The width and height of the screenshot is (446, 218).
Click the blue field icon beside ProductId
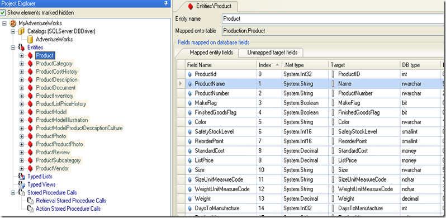tap(190, 74)
